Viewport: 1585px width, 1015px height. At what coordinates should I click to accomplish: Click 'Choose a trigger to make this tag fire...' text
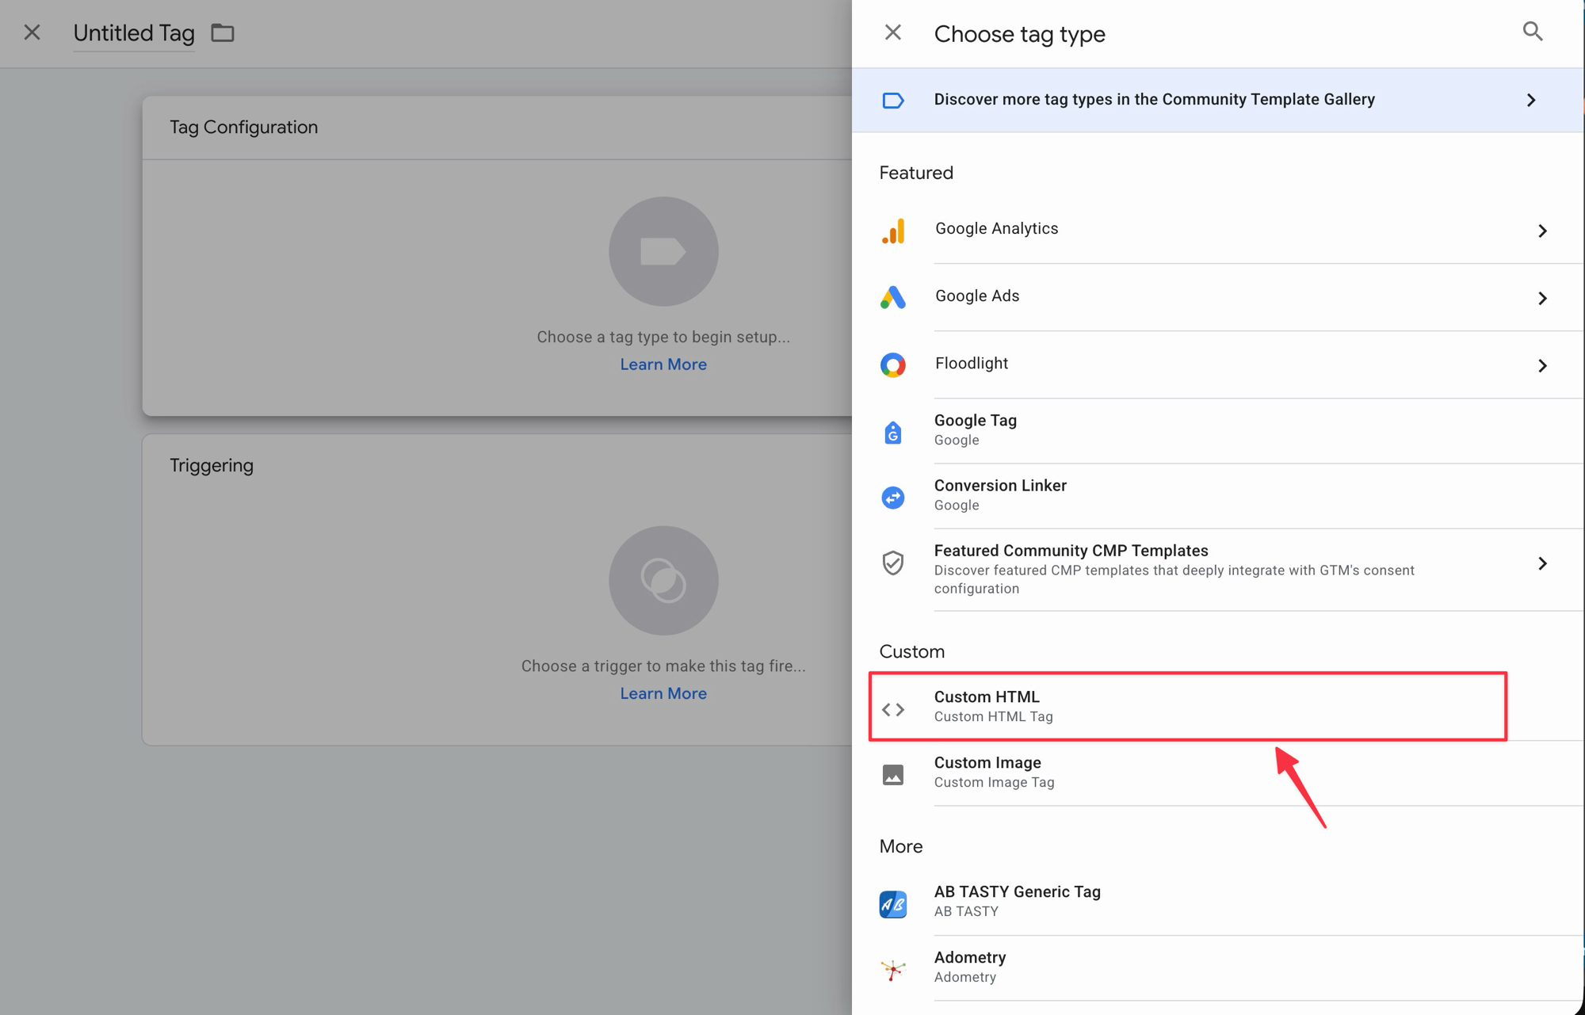tap(663, 666)
